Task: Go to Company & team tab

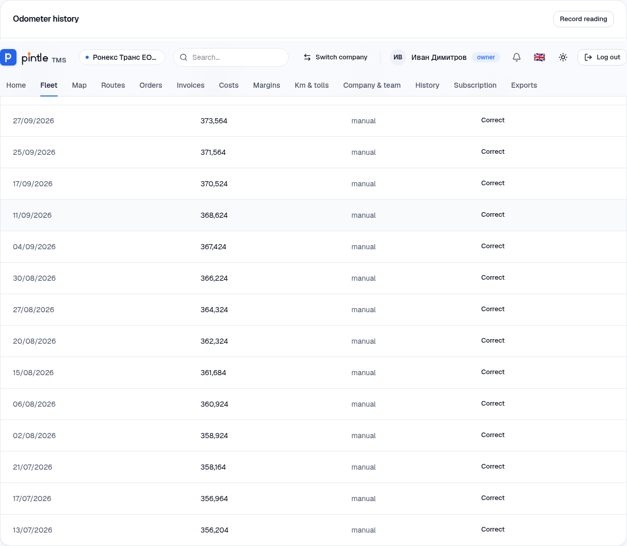Action: tap(372, 85)
